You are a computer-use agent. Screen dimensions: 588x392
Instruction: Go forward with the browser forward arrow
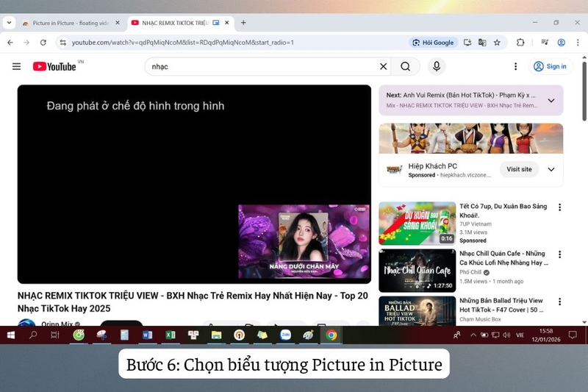[26, 43]
